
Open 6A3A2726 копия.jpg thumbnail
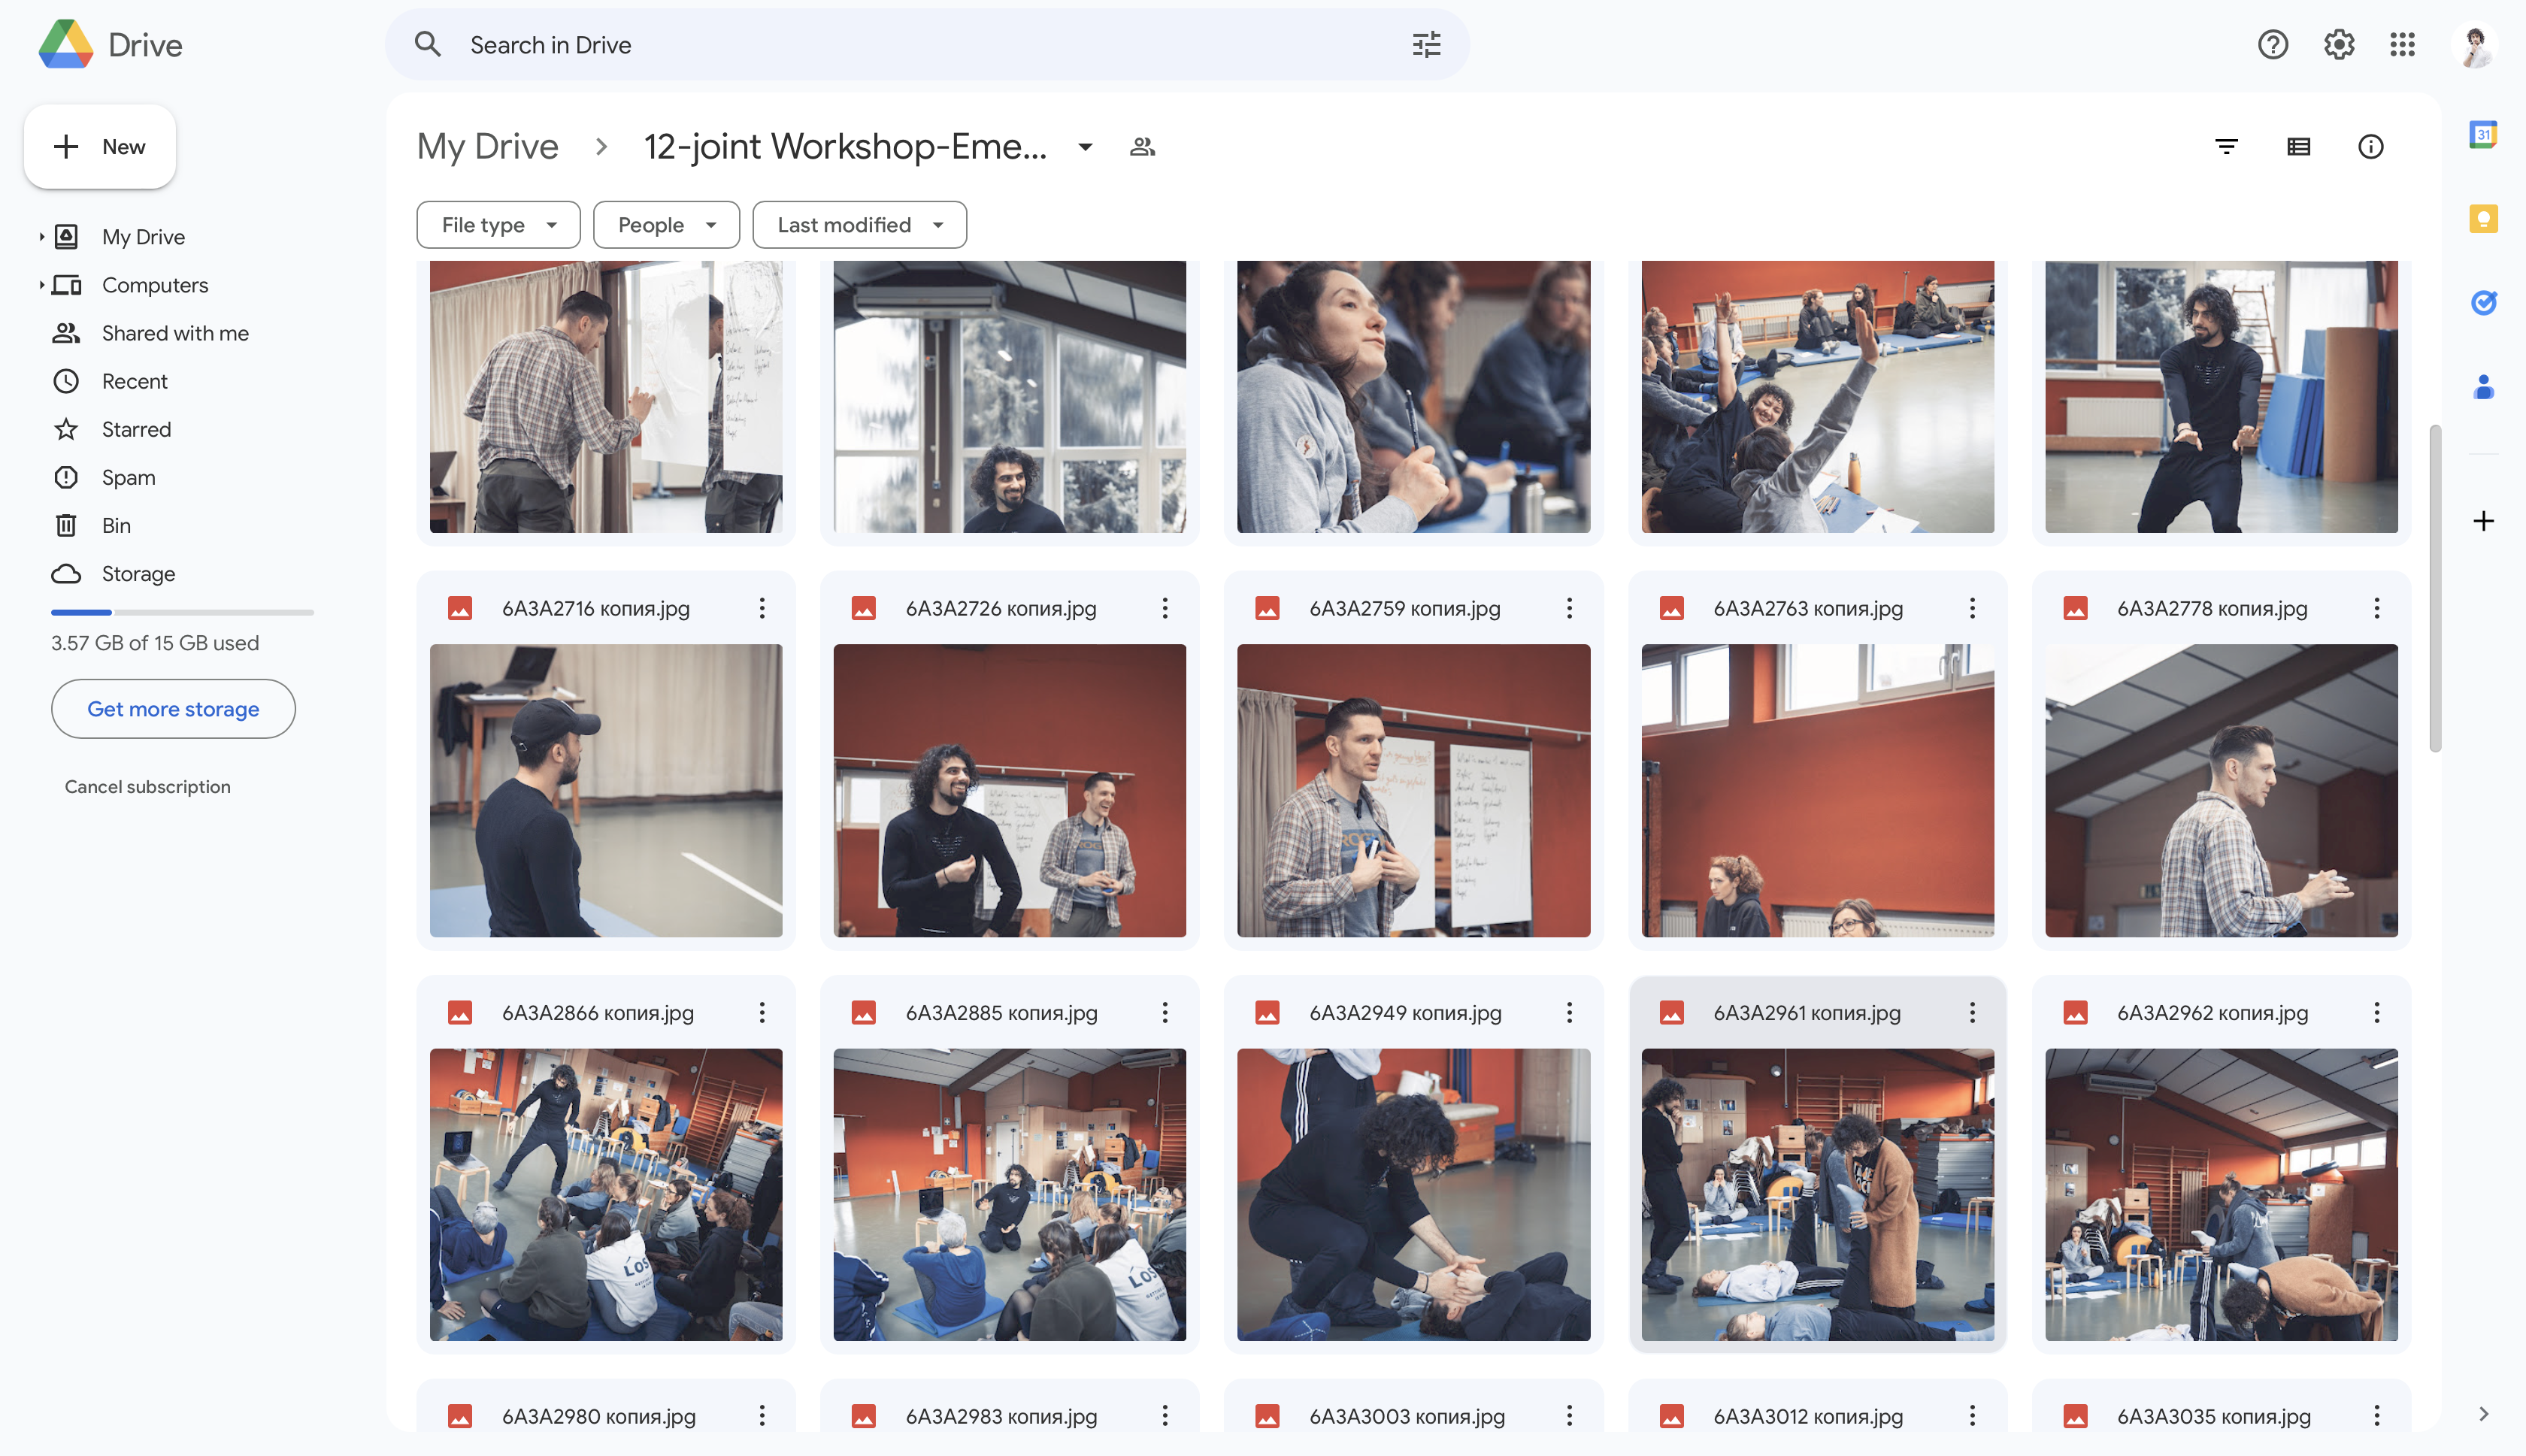(1009, 790)
